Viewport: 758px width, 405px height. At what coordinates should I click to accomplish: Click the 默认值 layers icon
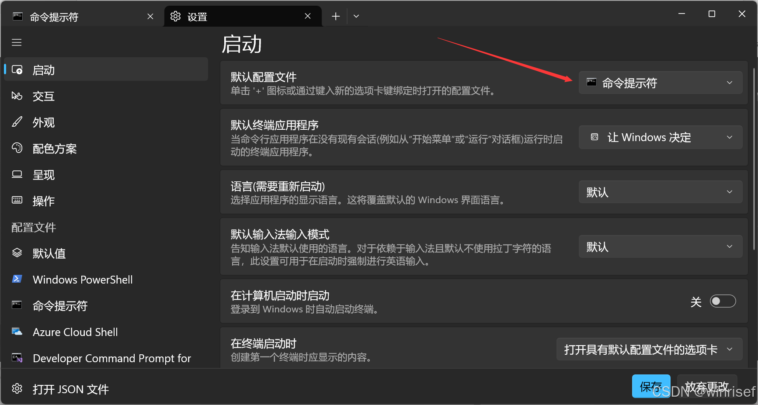point(17,253)
